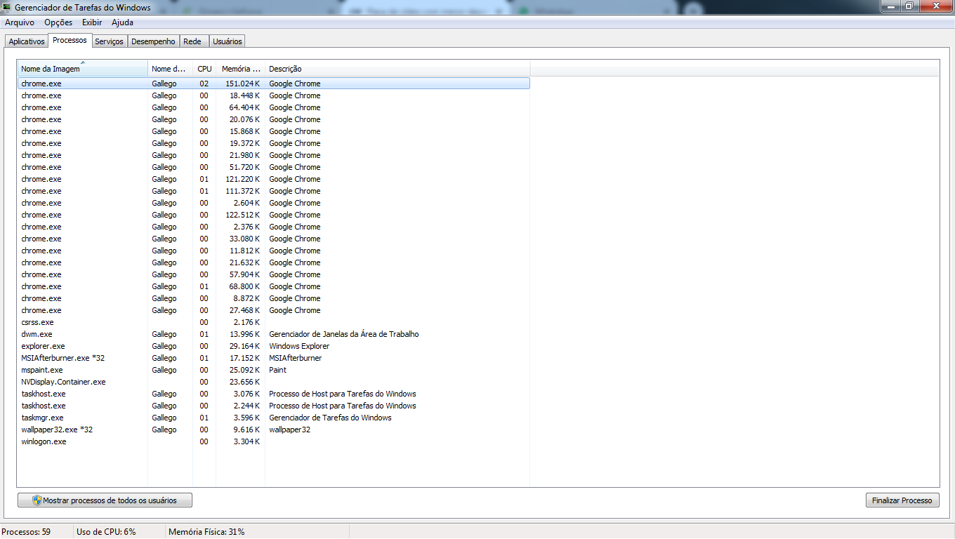Select the chrome.exe process using 20.076 K
Viewport: 955px width, 539px height.
[x=274, y=119]
